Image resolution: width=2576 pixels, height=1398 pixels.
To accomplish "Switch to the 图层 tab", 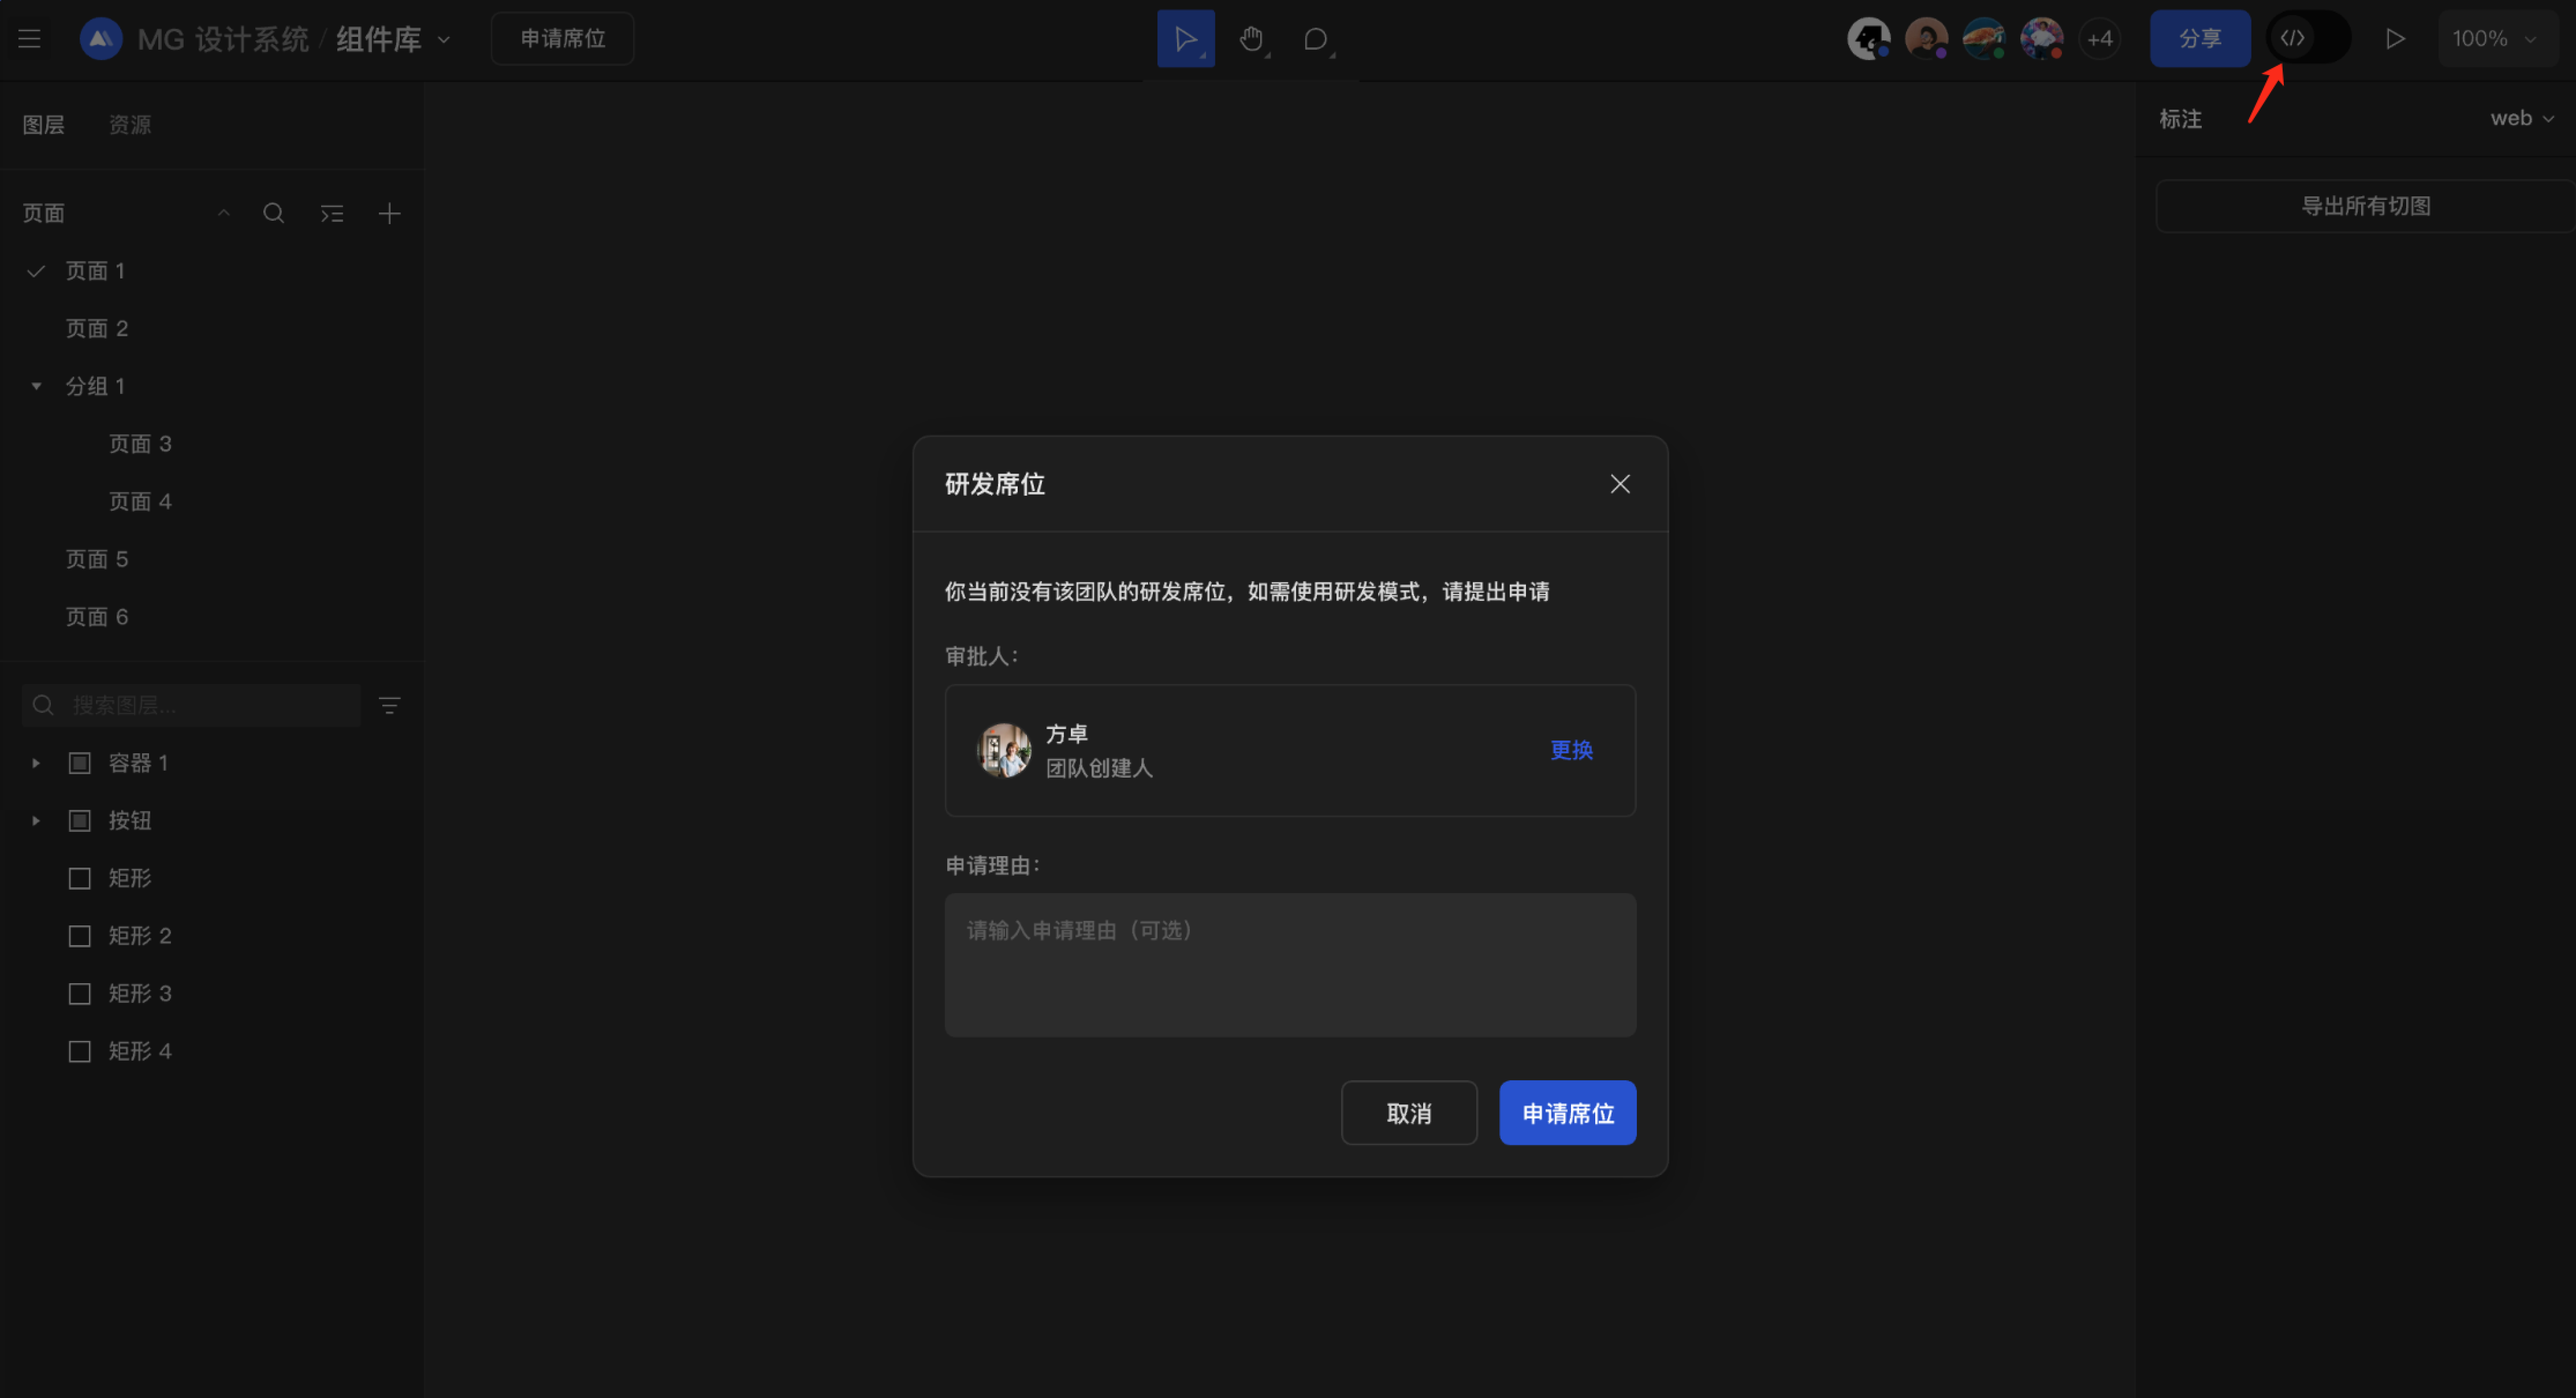I will coord(44,125).
